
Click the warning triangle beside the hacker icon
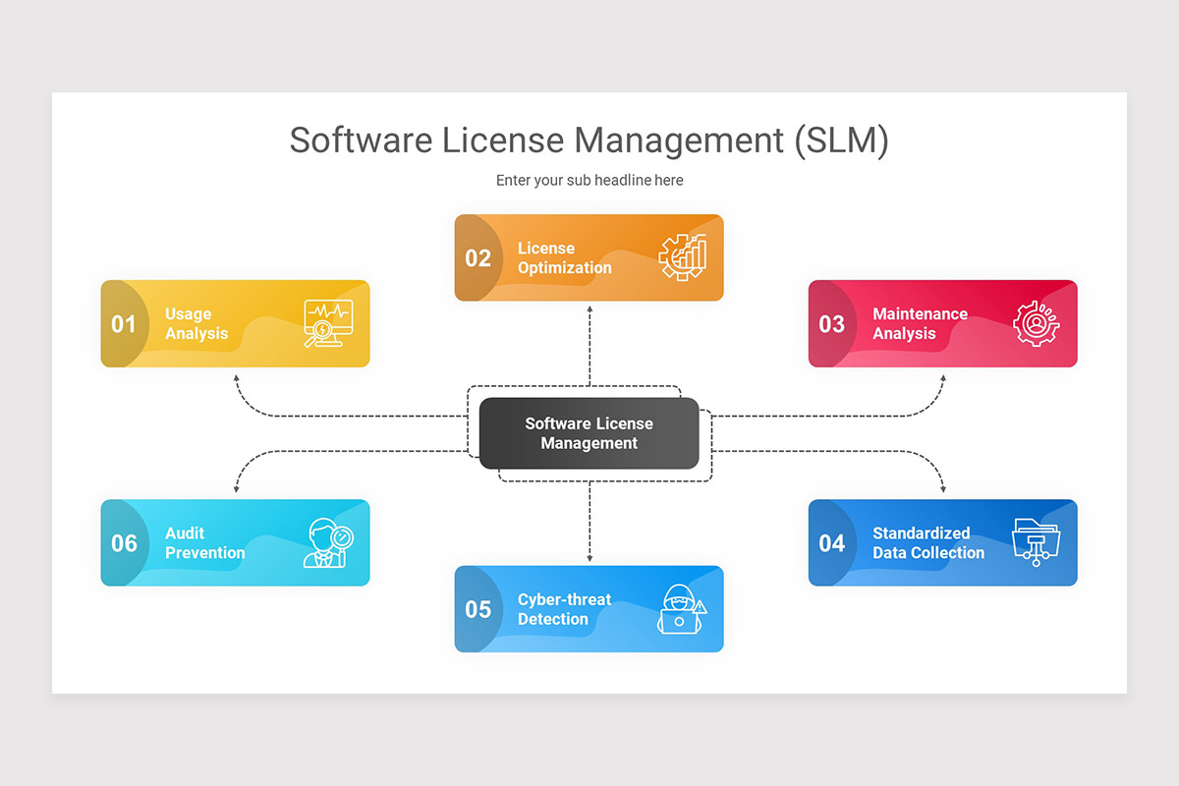pos(700,610)
